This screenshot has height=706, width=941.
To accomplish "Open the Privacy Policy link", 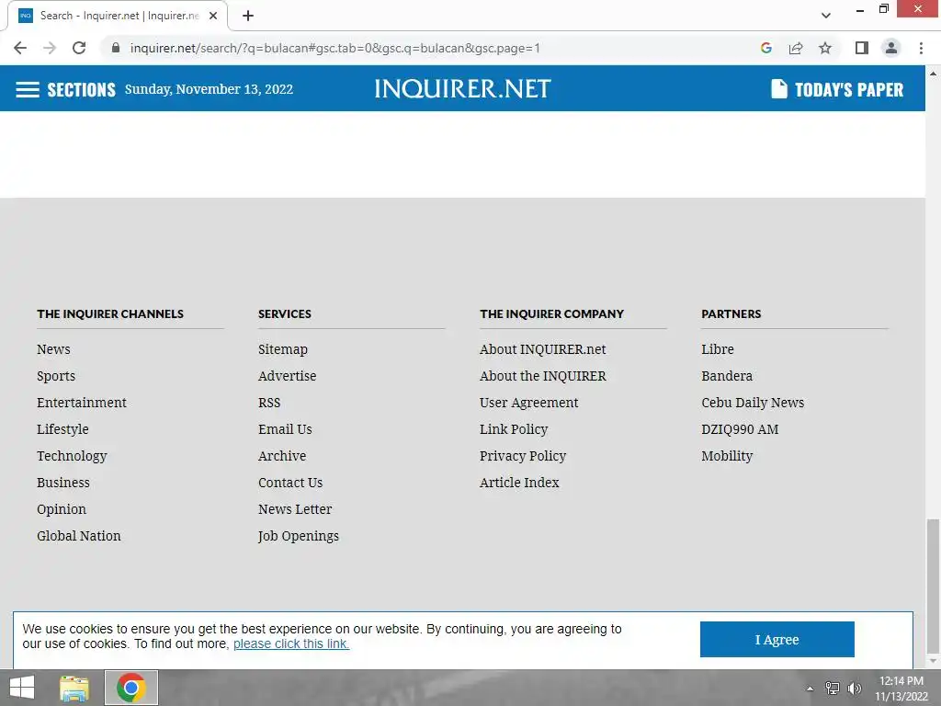I will pos(523,456).
